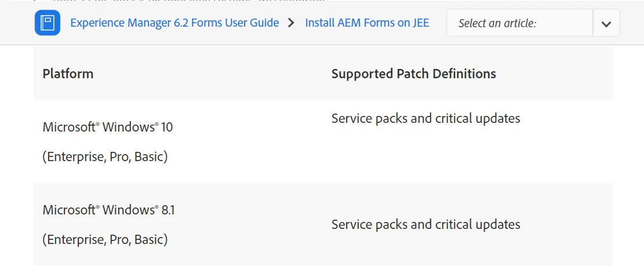The width and height of the screenshot is (644, 266).
Task: Click the breadcrumb chevron separator arrow
Action: [x=292, y=23]
